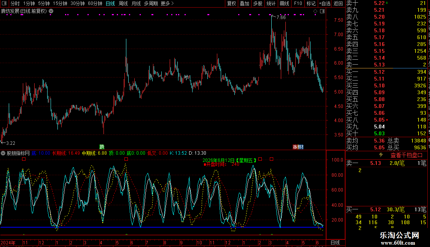Viewport: 430px width, 247px height.
Task: Click the green 跌 marker
Action: pyautogui.click(x=102, y=147)
